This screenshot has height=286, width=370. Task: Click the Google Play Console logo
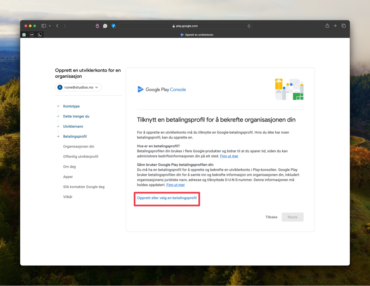162,89
